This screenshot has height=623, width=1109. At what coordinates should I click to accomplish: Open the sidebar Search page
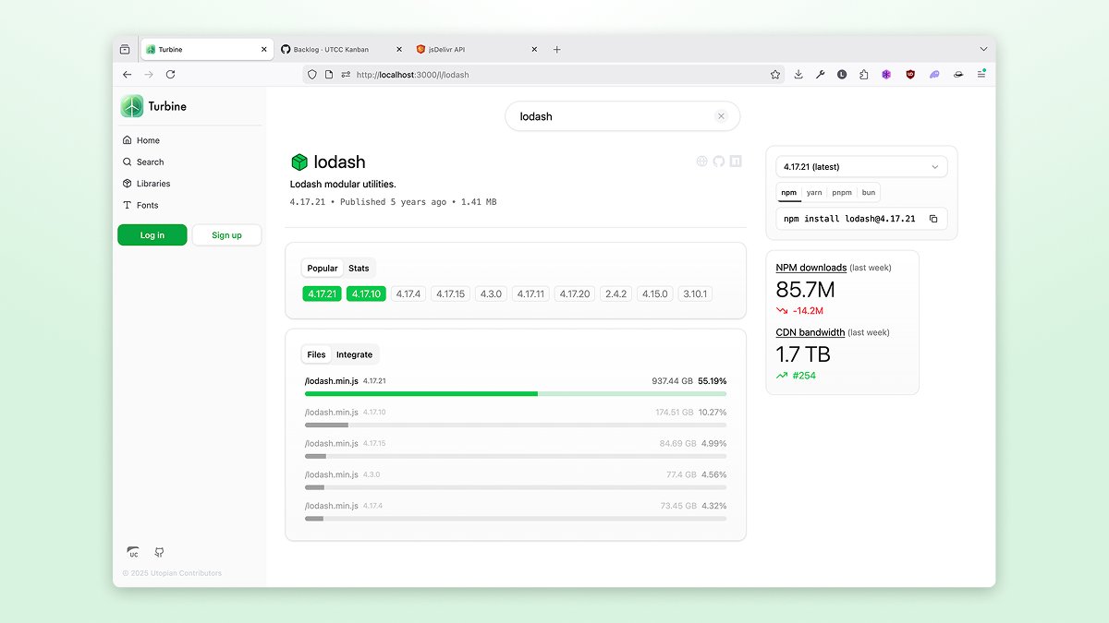[143, 162]
